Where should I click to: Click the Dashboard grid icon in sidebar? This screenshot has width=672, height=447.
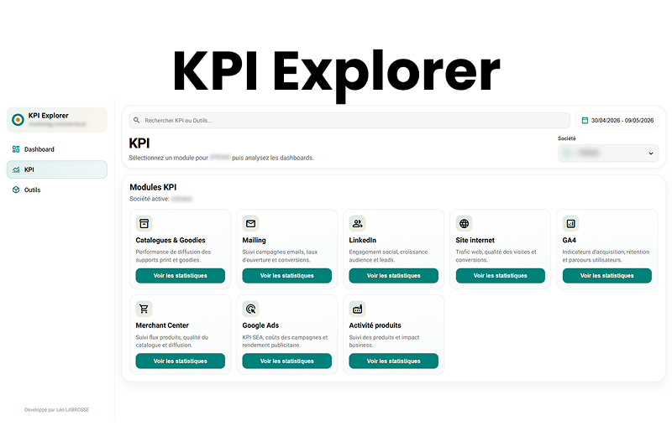click(16, 149)
